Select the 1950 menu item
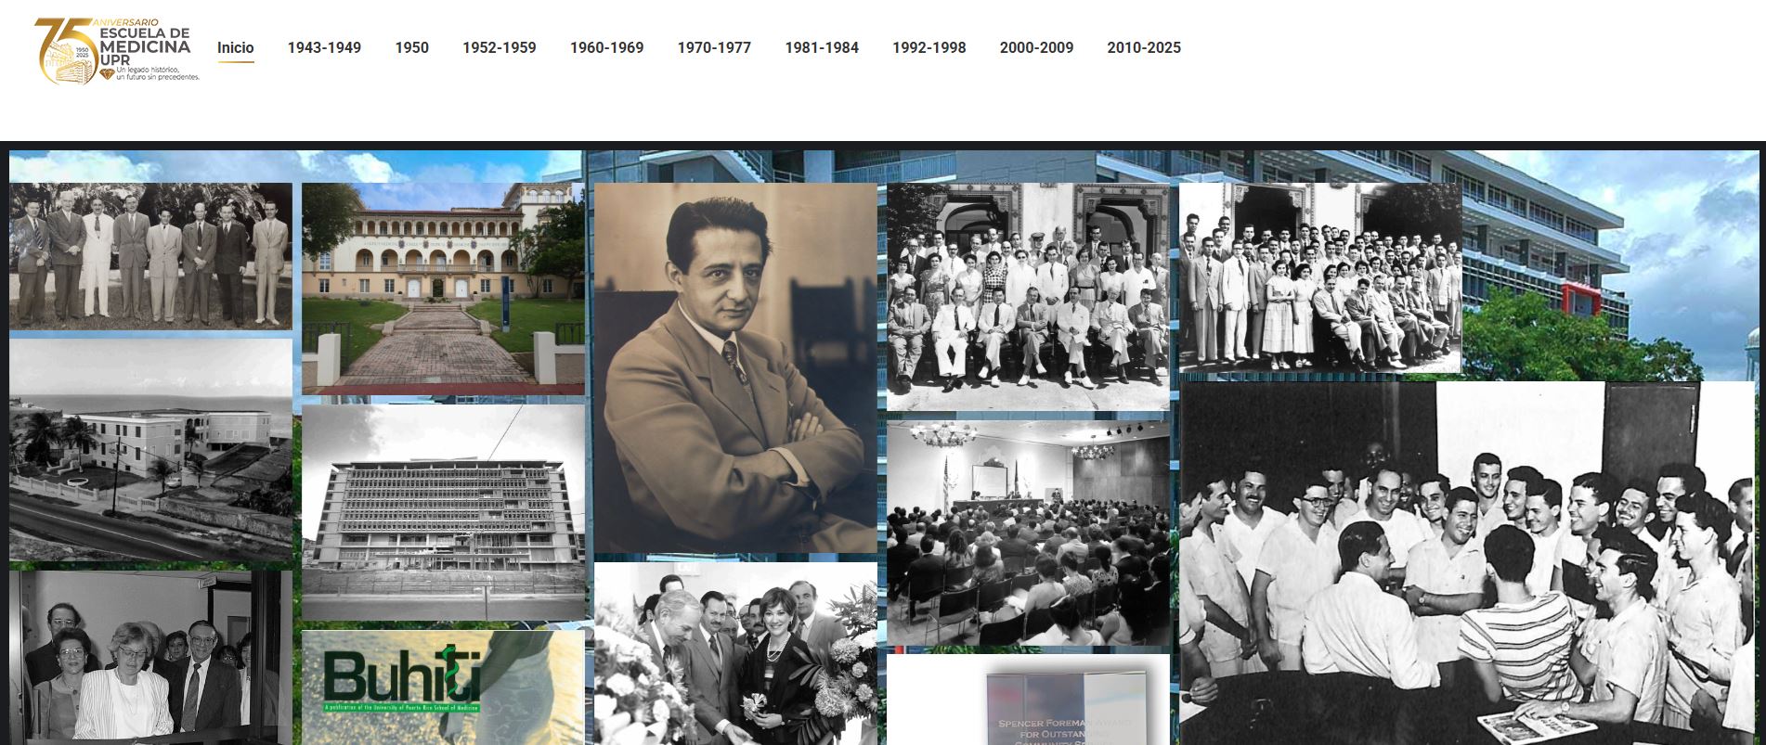This screenshot has height=745, width=1766. point(411,48)
